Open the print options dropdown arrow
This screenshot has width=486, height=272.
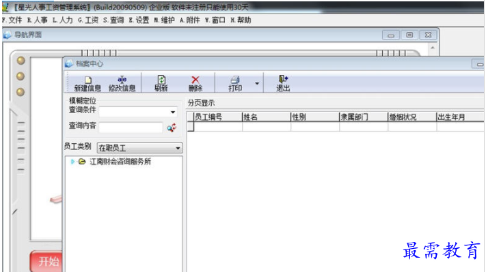click(257, 83)
